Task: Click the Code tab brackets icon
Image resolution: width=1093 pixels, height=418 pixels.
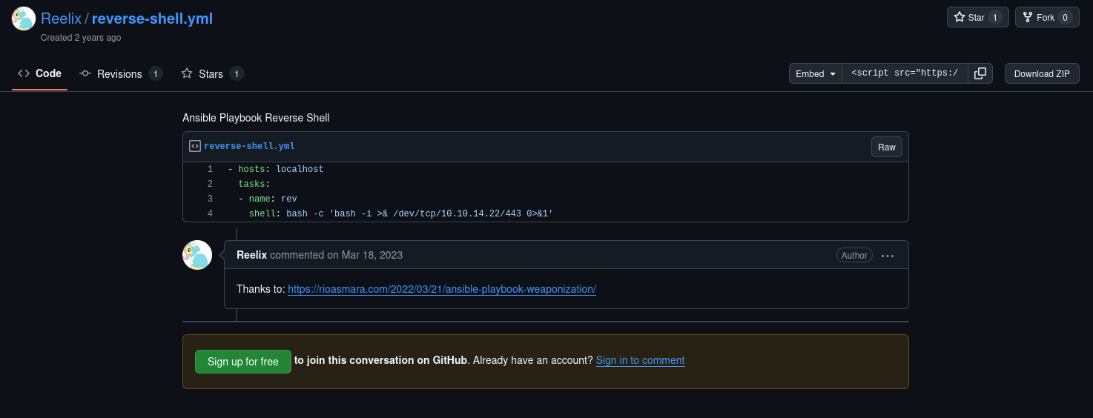Action: [x=24, y=73]
